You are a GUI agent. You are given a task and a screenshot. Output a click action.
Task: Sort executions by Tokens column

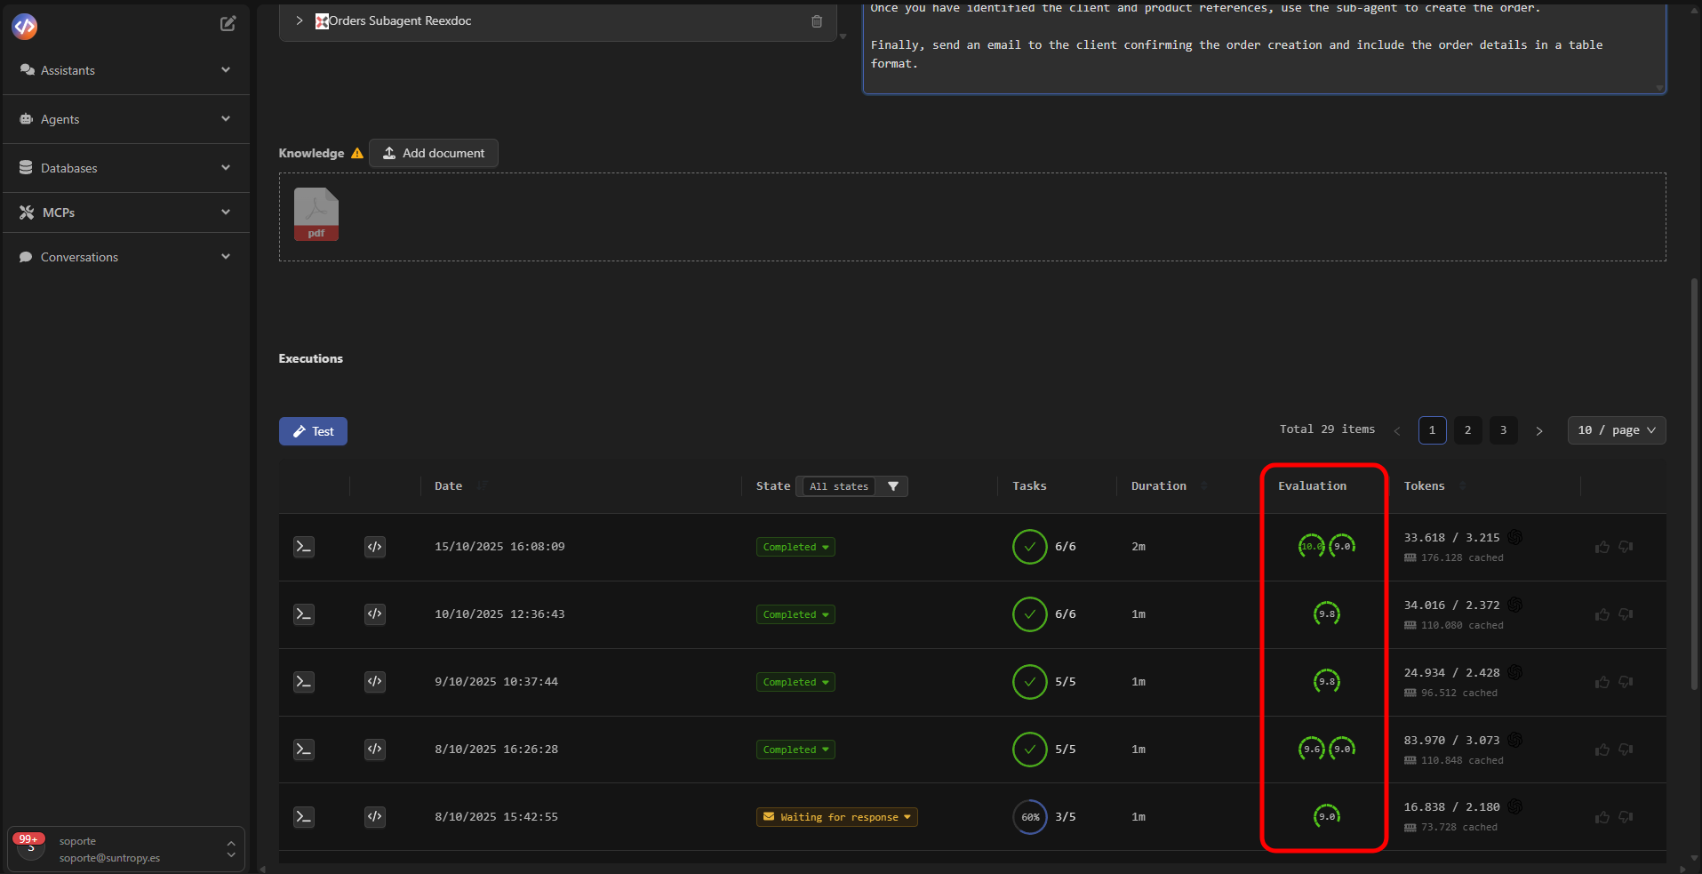tap(1463, 486)
